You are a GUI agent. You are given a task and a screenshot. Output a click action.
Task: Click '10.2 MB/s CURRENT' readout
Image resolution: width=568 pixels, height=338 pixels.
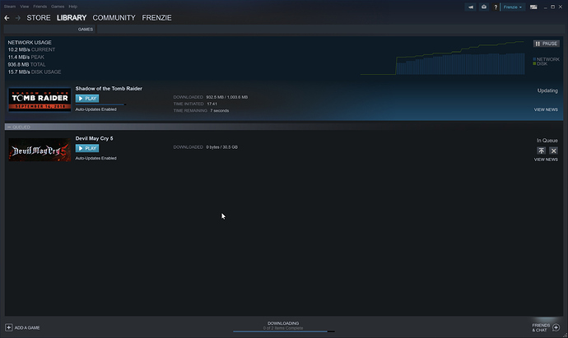(31, 50)
